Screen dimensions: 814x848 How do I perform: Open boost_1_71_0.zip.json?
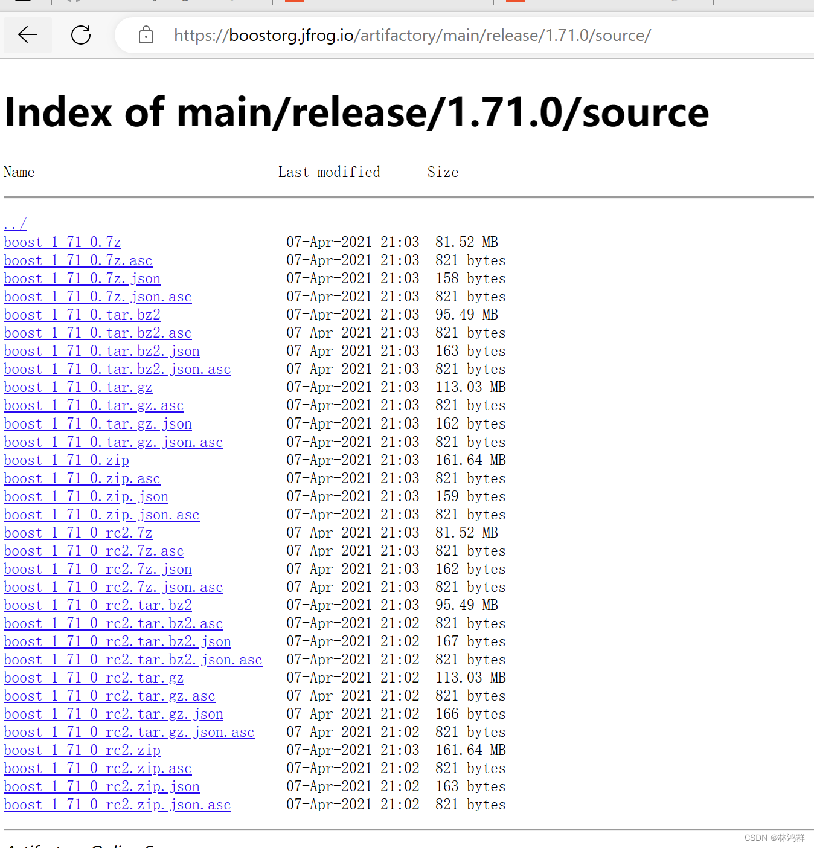[x=86, y=496]
